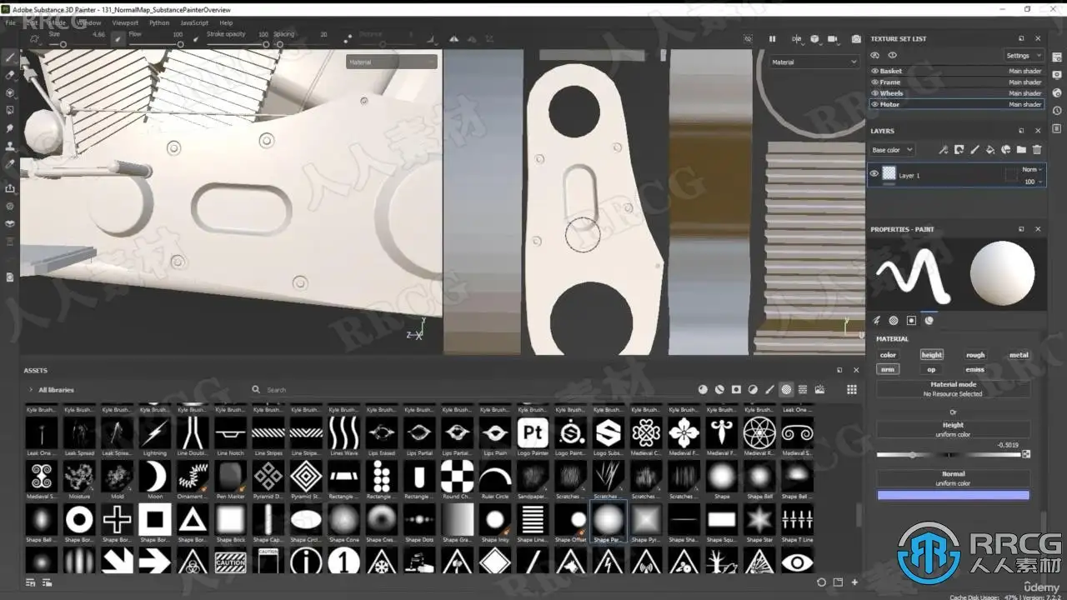Open Layer 1 blend mode Norm dropdown

(1032, 169)
